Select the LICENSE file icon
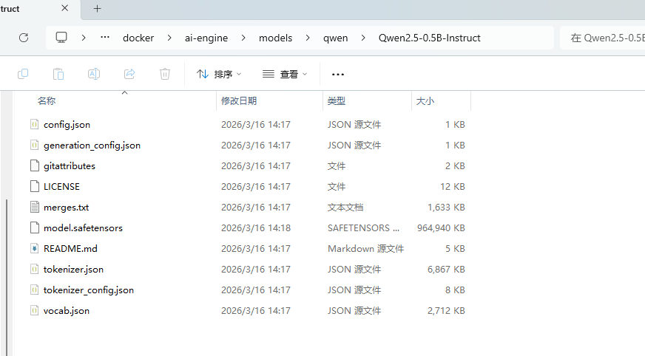The height and width of the screenshot is (356, 645). (x=35, y=186)
